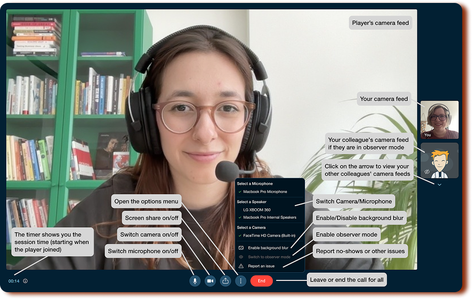472x299 pixels.
Task: Click the background blur icon in the menu
Action: [241, 248]
